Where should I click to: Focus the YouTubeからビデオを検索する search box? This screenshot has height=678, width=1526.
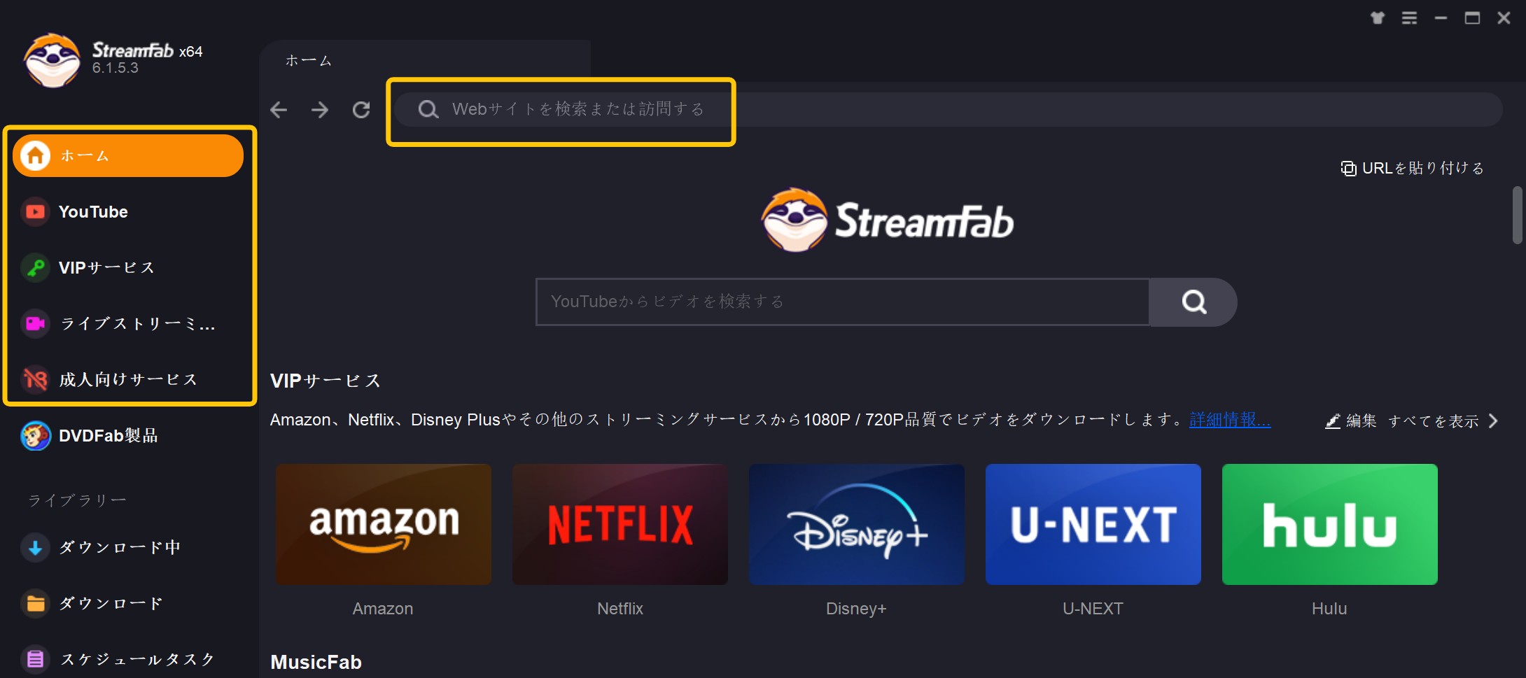[842, 302]
